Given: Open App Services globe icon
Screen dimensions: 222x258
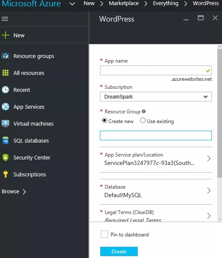Looking at the screenshot, I should click(5, 107).
